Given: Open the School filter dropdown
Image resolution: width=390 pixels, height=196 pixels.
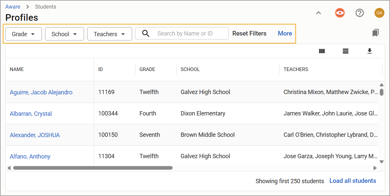Looking at the screenshot, I should pyautogui.click(x=65, y=34).
